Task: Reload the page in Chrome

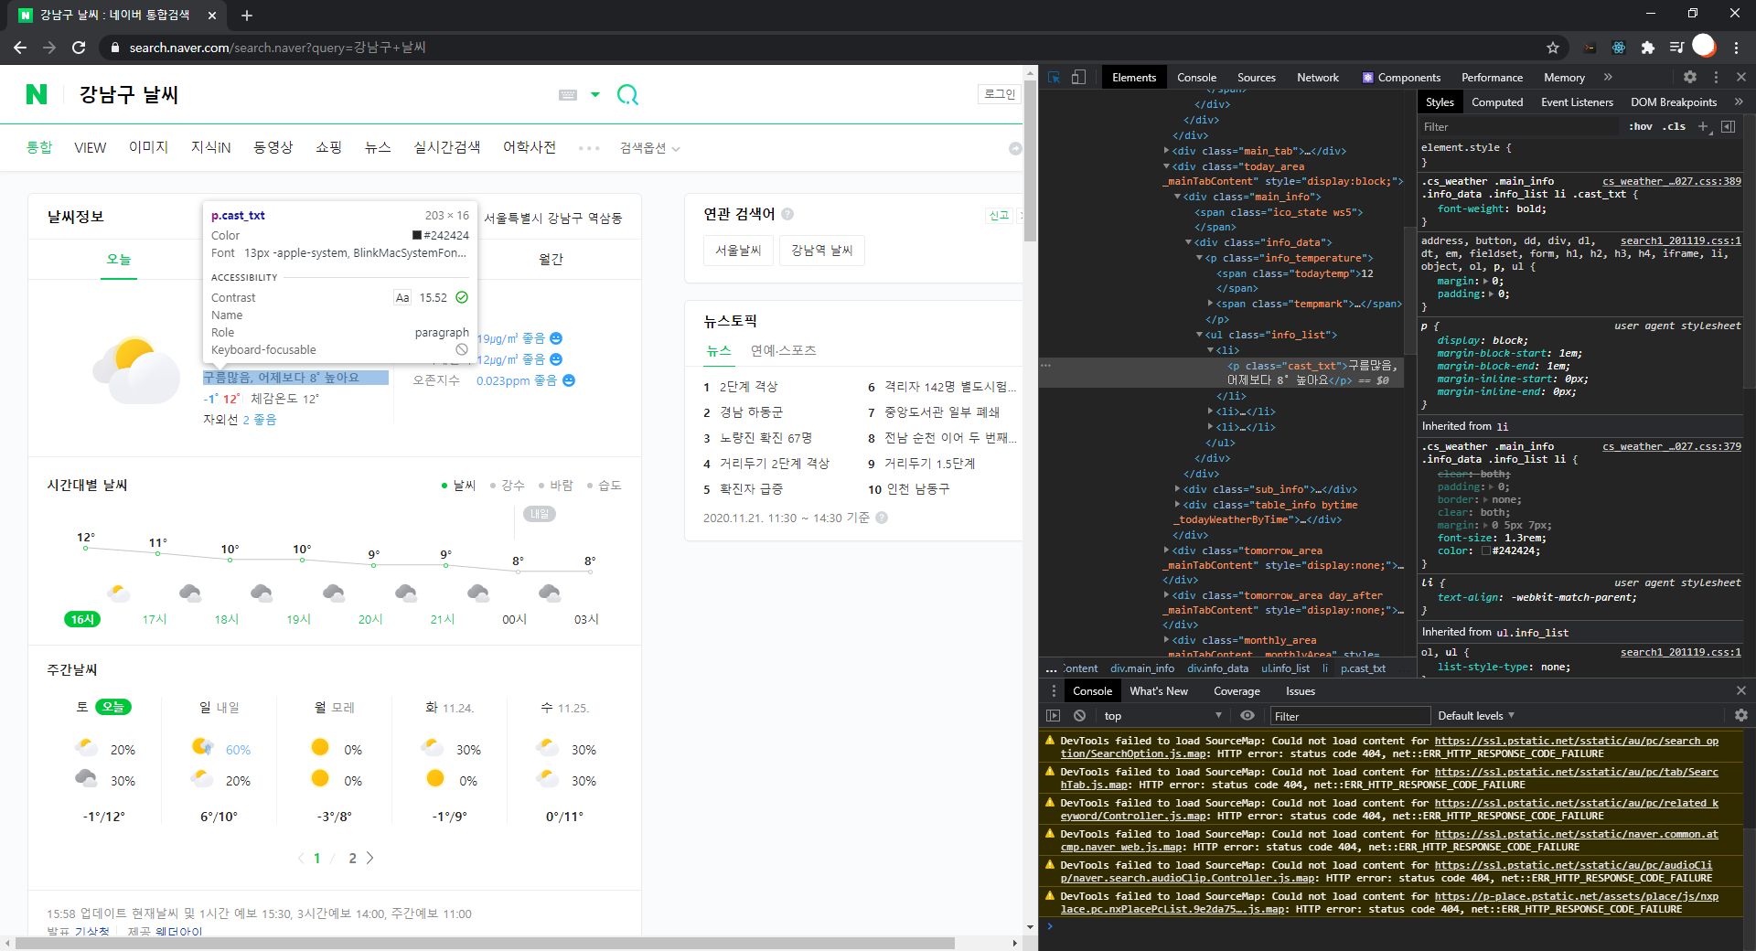Action: pyautogui.click(x=79, y=48)
